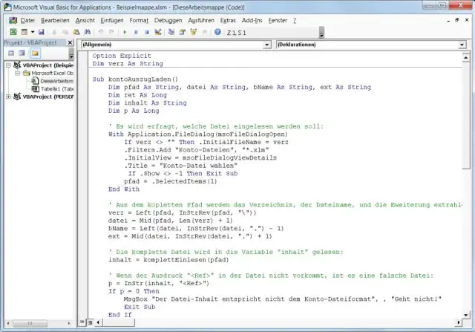Click the code horizontal scroll right arrow
Image resolution: width=475 pixels, height=332 pixels.
click(459, 322)
